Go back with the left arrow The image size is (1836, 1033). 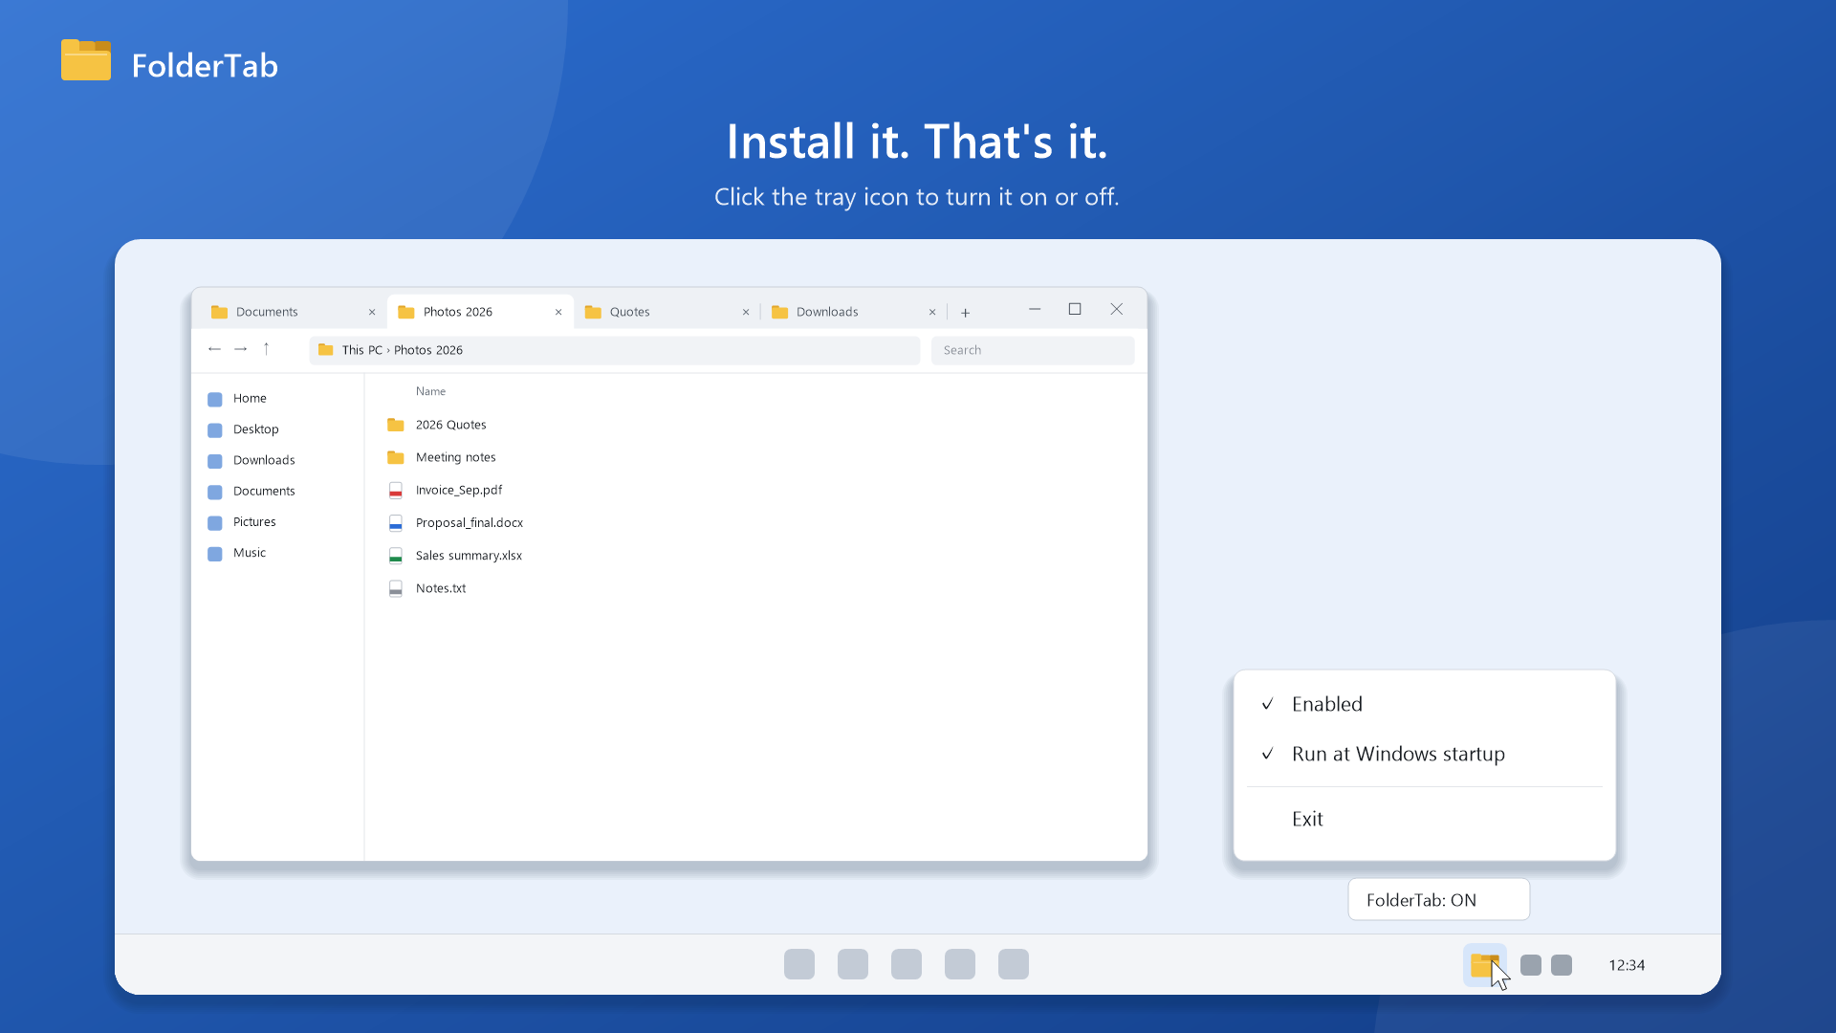click(214, 349)
